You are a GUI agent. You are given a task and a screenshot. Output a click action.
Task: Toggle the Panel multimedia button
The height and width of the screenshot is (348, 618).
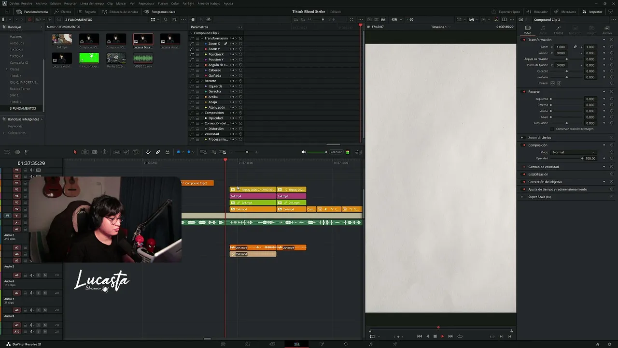coord(32,12)
